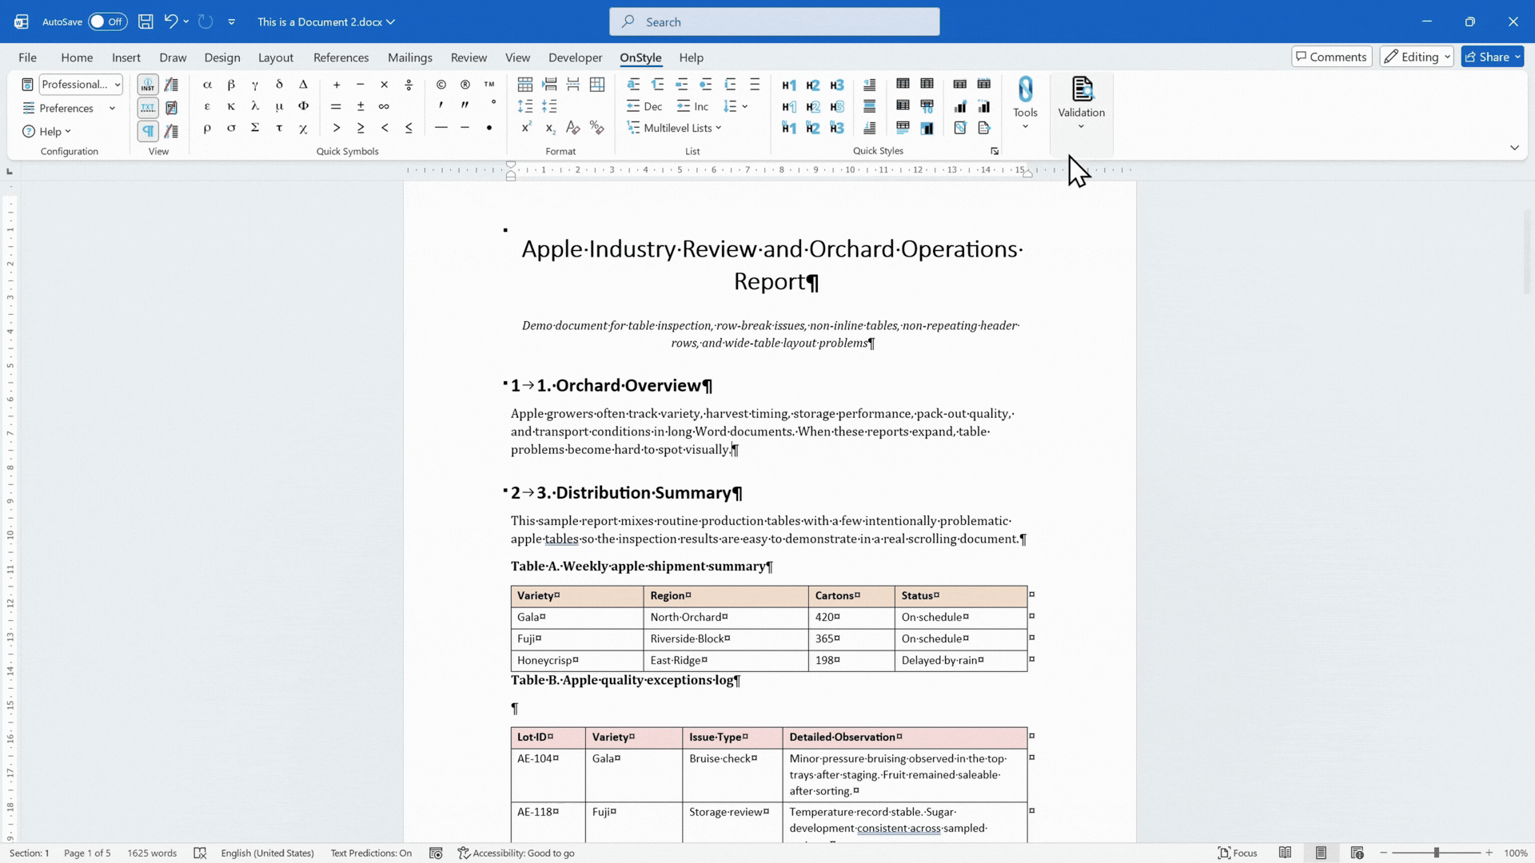Toggle Focus mode in status bar
The image size is (1535, 863).
(x=1238, y=853)
